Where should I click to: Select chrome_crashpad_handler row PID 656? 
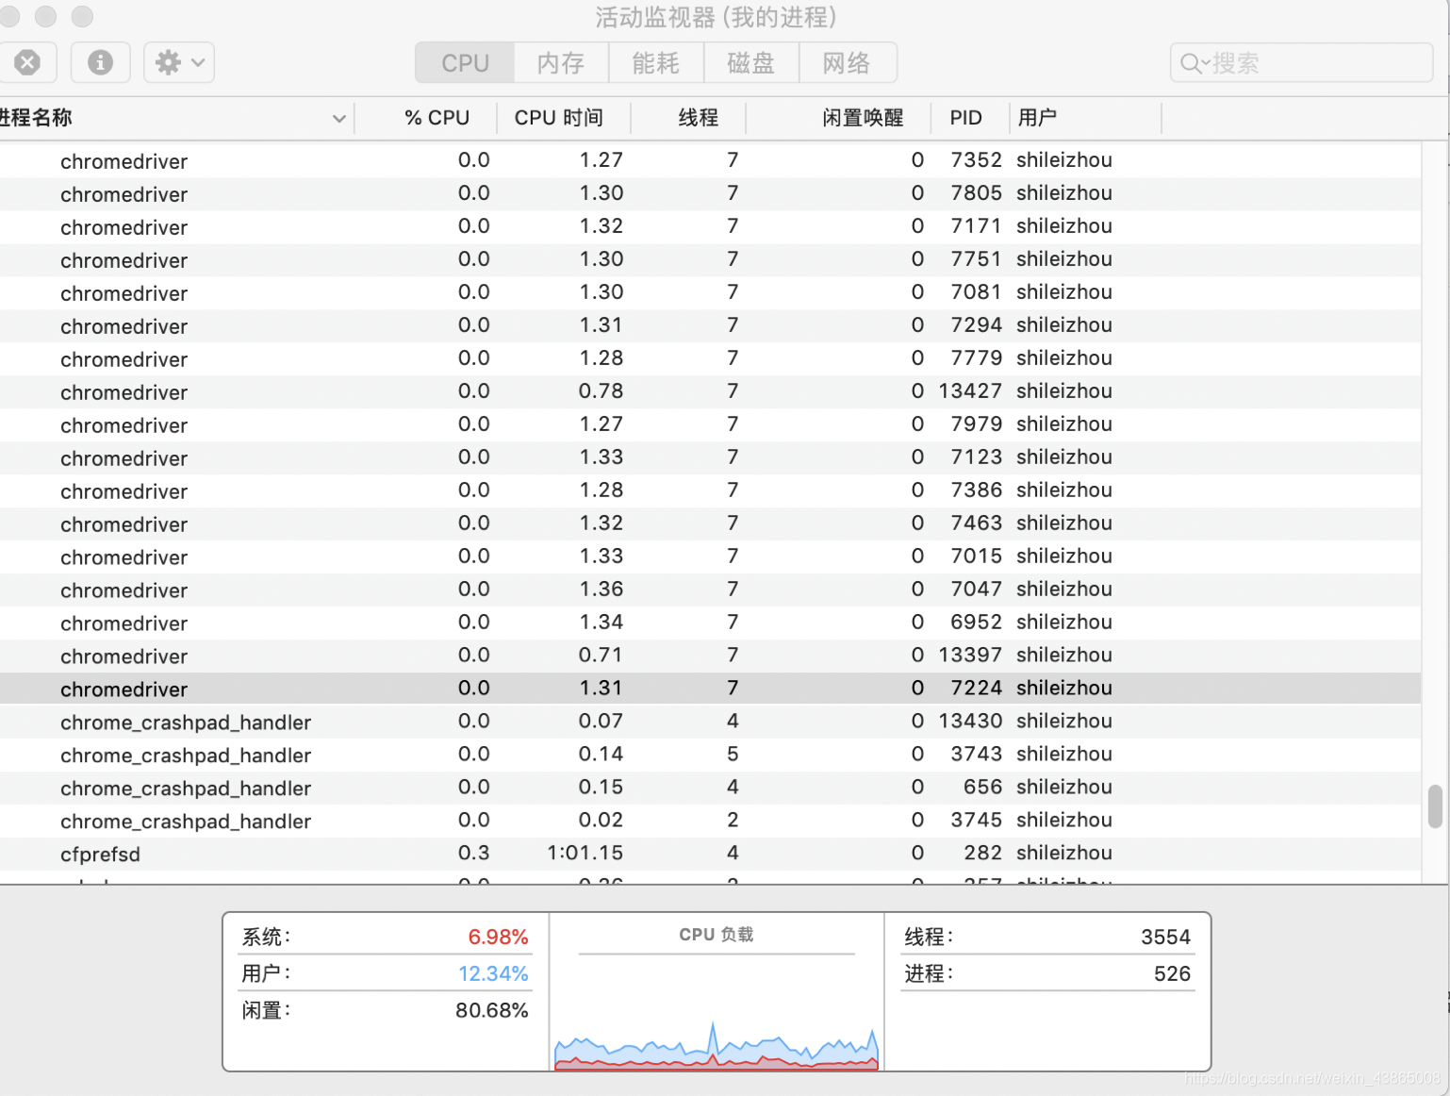point(710,789)
